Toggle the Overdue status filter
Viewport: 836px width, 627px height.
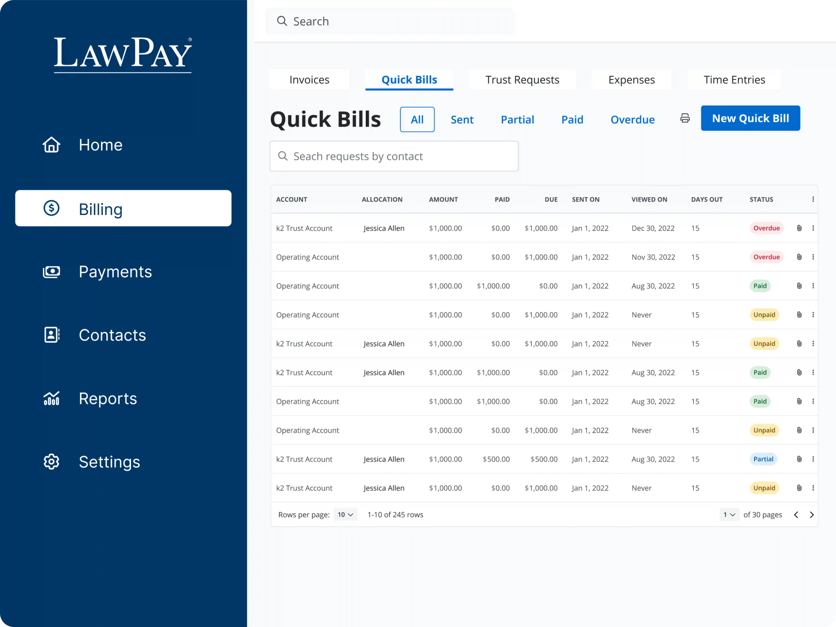(632, 119)
